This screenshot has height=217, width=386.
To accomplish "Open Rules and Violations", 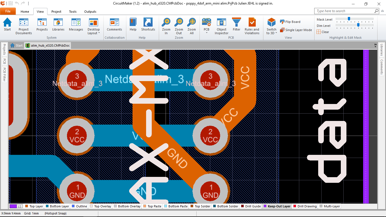I will point(252,26).
